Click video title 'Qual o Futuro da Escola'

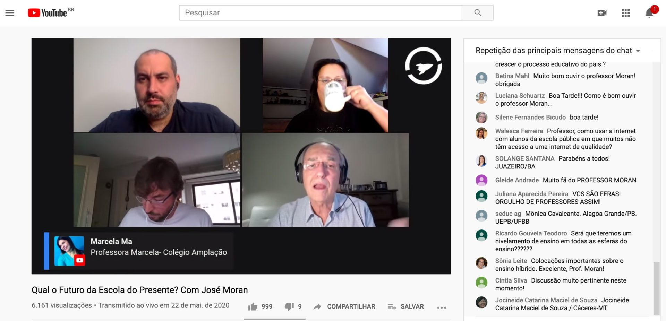(140, 290)
